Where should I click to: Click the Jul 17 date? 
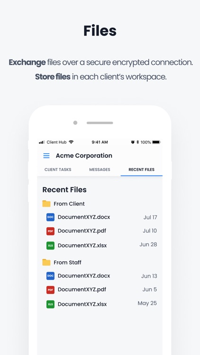150,217
